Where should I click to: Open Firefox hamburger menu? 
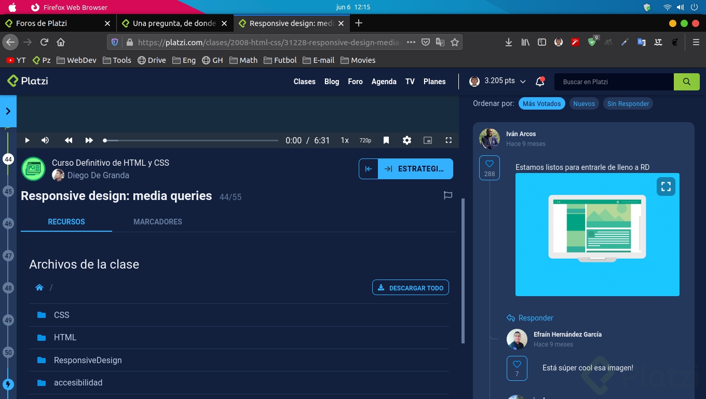(x=696, y=42)
